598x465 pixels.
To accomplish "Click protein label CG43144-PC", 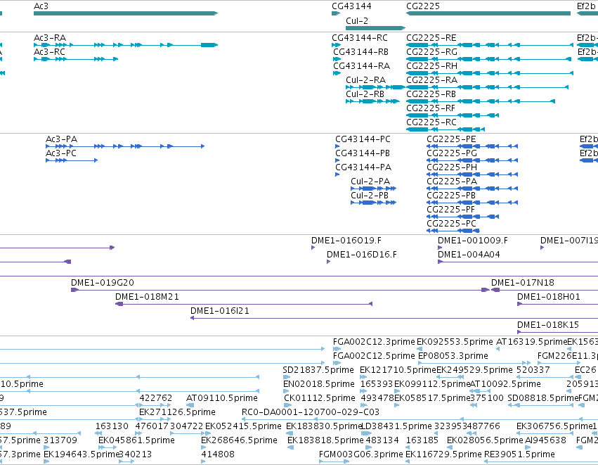I will pyautogui.click(x=363, y=139).
